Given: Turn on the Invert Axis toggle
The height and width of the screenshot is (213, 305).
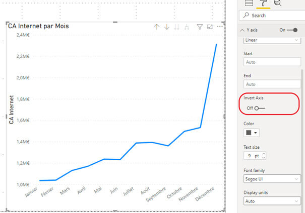Looking at the screenshot, I should tap(260, 108).
